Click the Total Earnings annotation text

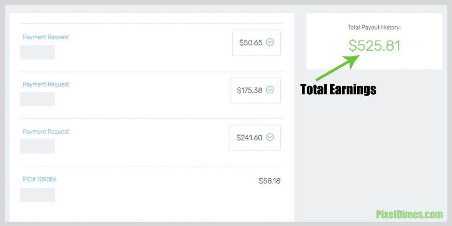click(x=338, y=89)
